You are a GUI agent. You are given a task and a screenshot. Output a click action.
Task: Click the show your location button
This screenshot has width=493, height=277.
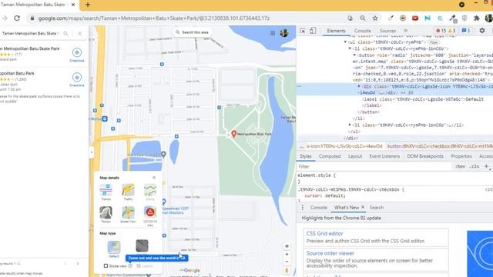coord(287,246)
